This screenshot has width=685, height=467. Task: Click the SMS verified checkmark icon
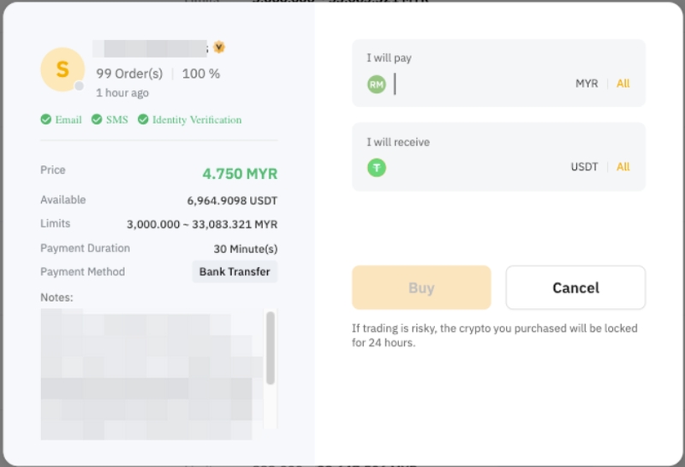pos(97,119)
